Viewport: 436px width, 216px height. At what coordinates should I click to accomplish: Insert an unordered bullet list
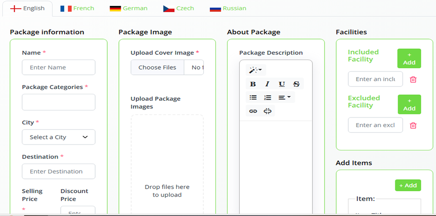(x=253, y=98)
